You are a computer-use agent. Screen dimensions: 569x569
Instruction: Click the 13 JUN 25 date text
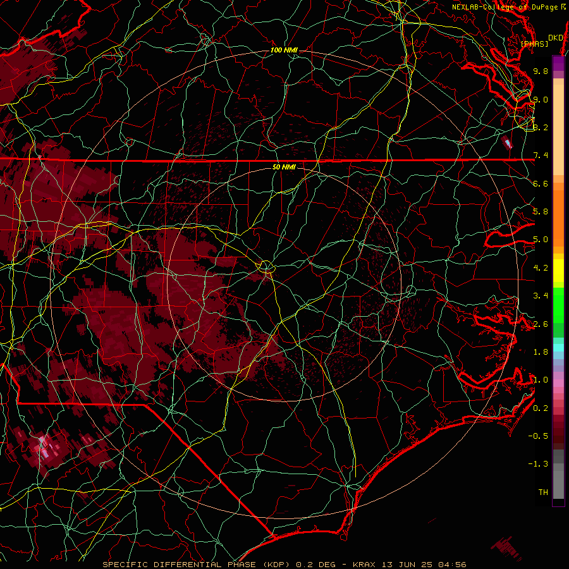point(408,565)
